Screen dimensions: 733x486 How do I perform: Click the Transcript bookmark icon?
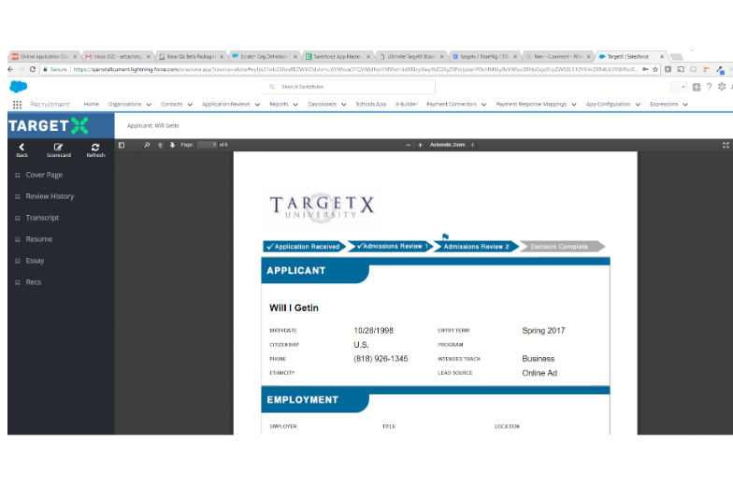17,219
